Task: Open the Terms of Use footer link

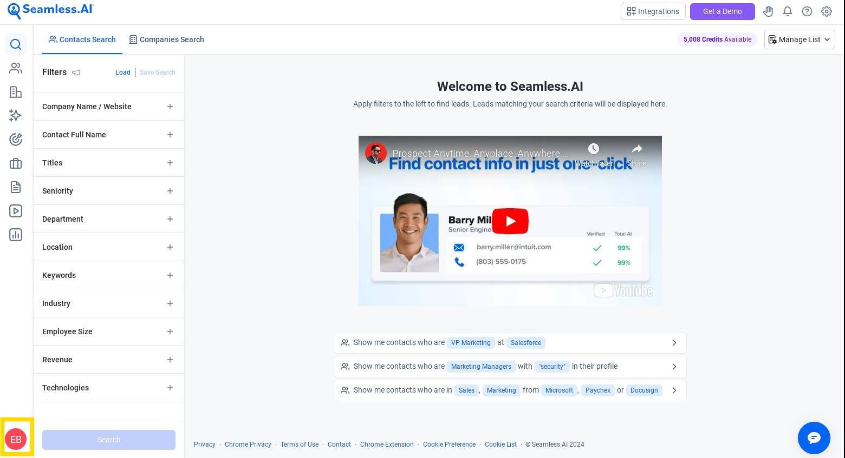Action: point(300,444)
